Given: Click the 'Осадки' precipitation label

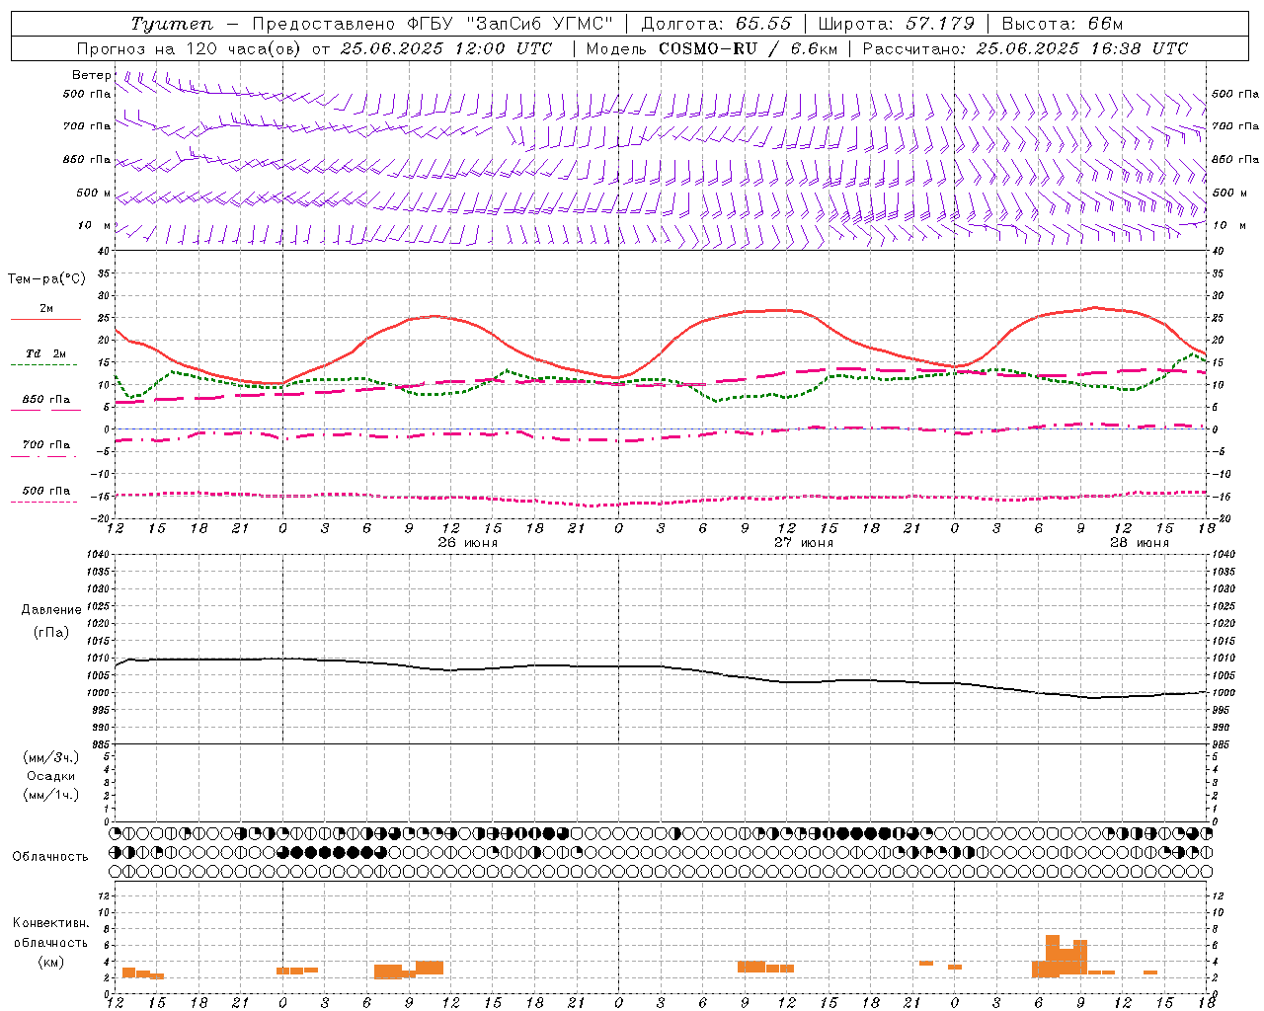Looking at the screenshot, I should click(x=51, y=776).
